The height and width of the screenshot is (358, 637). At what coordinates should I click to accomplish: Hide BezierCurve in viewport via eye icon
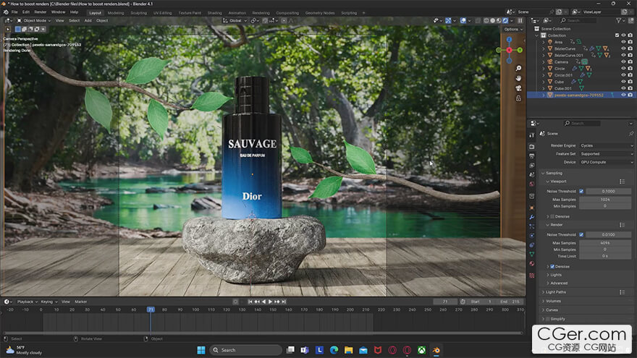pos(623,48)
